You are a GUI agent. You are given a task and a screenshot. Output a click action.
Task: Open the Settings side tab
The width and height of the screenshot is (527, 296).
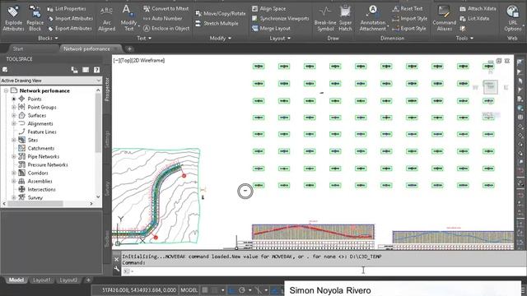click(x=107, y=139)
